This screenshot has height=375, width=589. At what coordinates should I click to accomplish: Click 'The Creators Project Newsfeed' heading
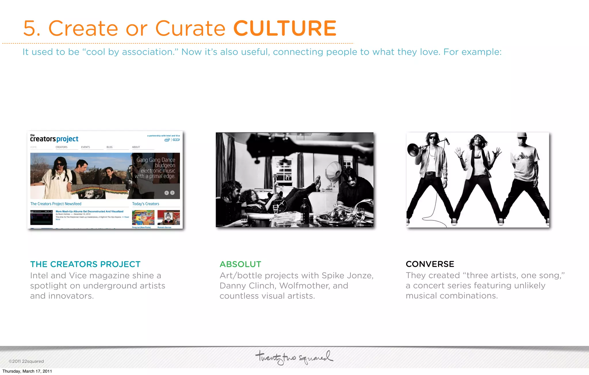click(x=56, y=204)
